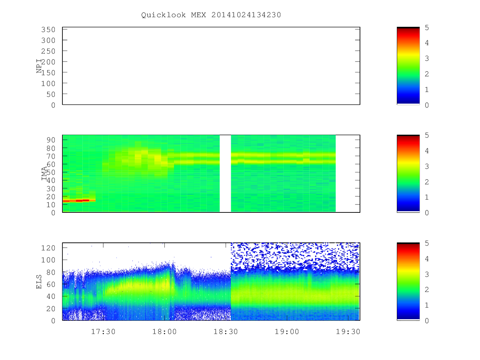Click the 120 tick on ELS axis

[x=48, y=248]
